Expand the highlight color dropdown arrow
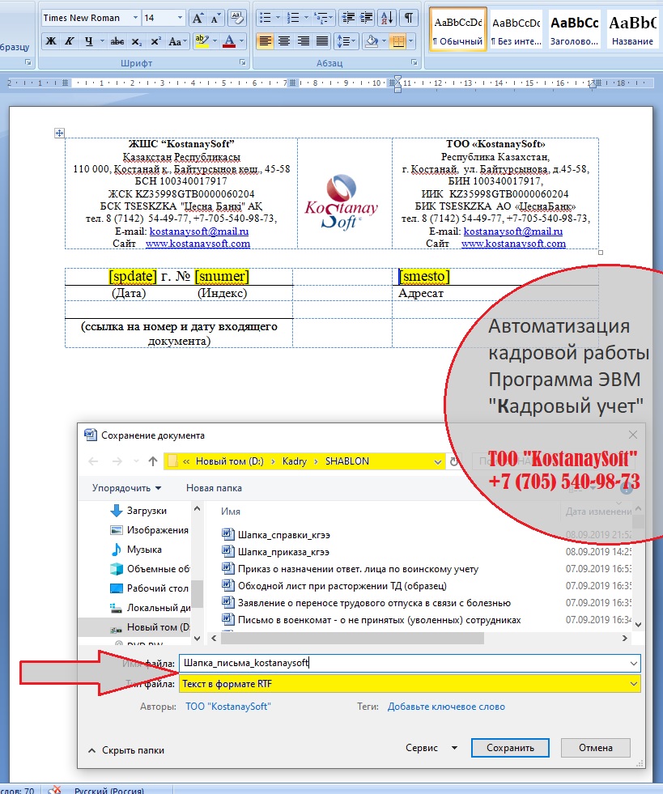 [x=215, y=41]
